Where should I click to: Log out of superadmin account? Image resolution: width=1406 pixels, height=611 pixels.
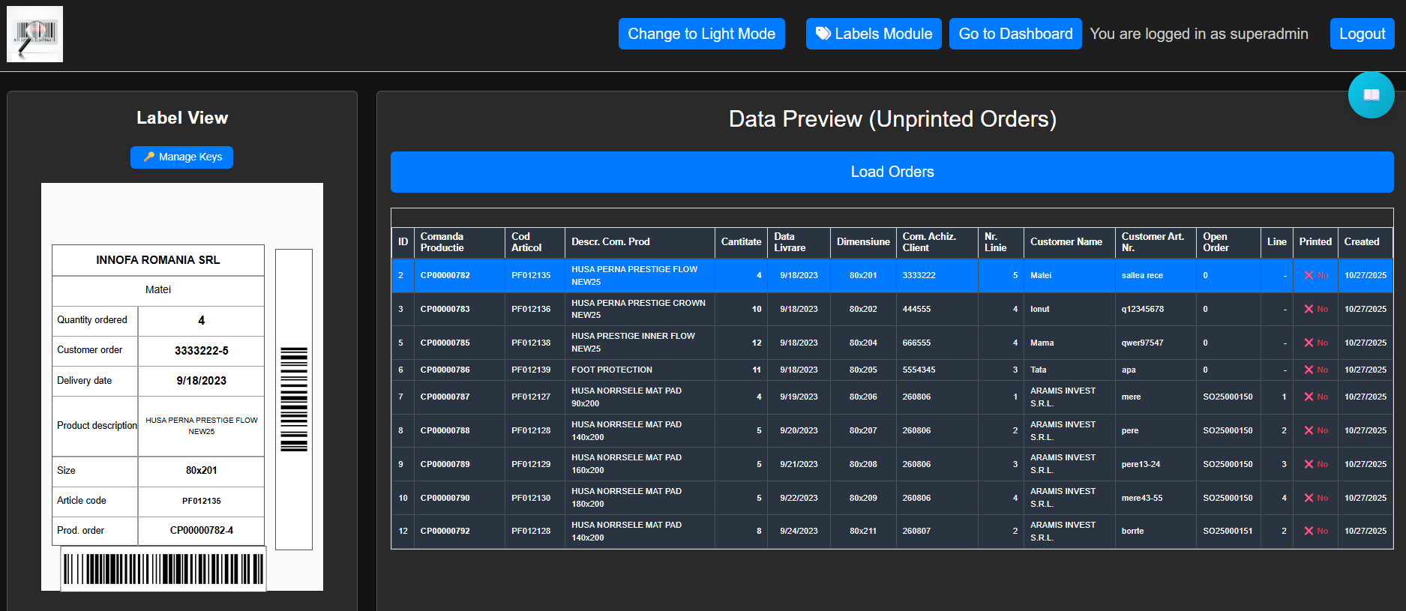1362,34
